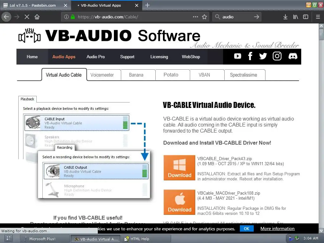Select the Virtual Audio Cable tab
The width and height of the screenshot is (324, 243).
coord(64,75)
